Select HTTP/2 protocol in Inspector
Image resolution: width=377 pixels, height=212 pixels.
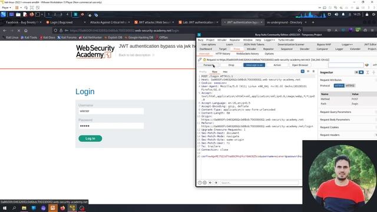350,85
